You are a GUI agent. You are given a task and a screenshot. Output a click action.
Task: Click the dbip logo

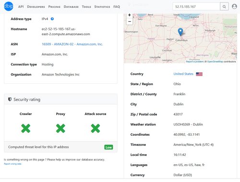pos(9,6)
